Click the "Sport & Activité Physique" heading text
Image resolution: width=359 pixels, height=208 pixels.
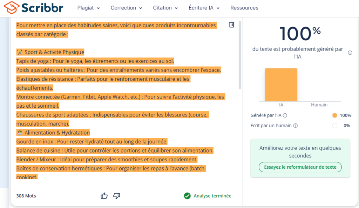[x=54, y=52]
